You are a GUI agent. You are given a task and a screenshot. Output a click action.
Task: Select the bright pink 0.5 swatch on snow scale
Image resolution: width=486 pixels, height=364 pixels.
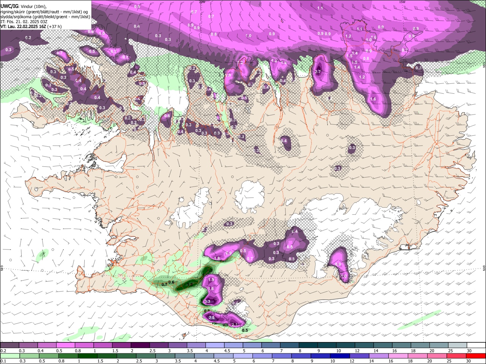pyautogui.click(x=65, y=345)
